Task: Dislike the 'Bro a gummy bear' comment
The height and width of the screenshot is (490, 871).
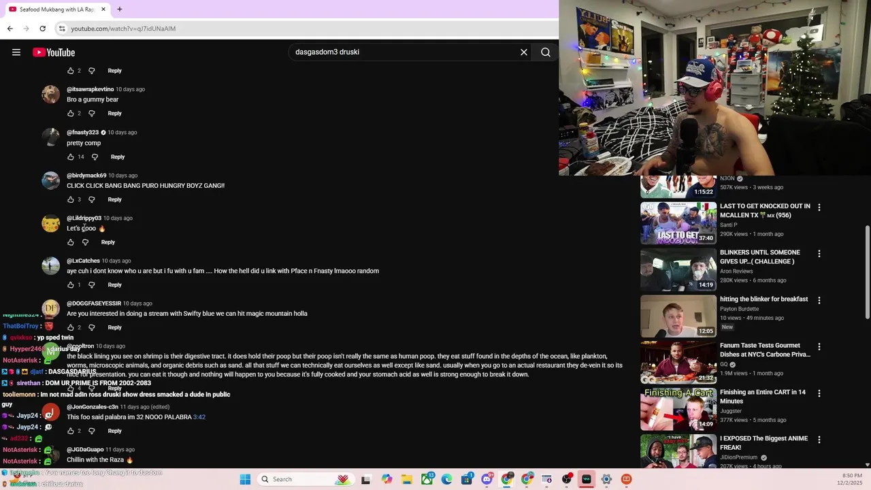Action: (x=92, y=114)
